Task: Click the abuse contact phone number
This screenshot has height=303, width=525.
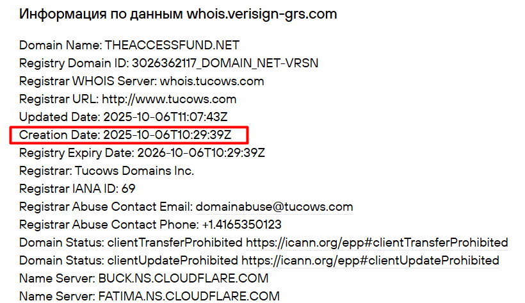Action: point(242,225)
